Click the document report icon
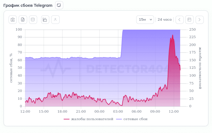212x133 pixels. click(23, 20)
